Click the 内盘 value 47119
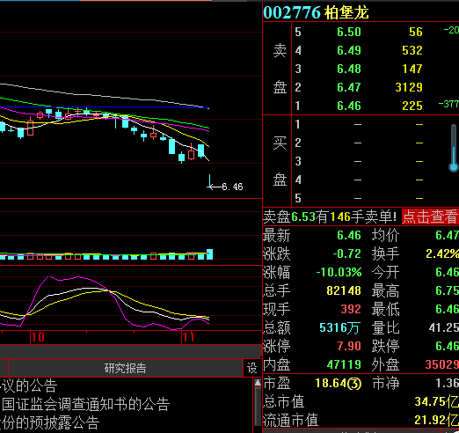 [x=344, y=364]
